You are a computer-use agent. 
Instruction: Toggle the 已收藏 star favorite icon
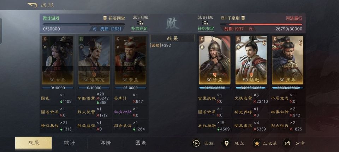(x=257, y=143)
